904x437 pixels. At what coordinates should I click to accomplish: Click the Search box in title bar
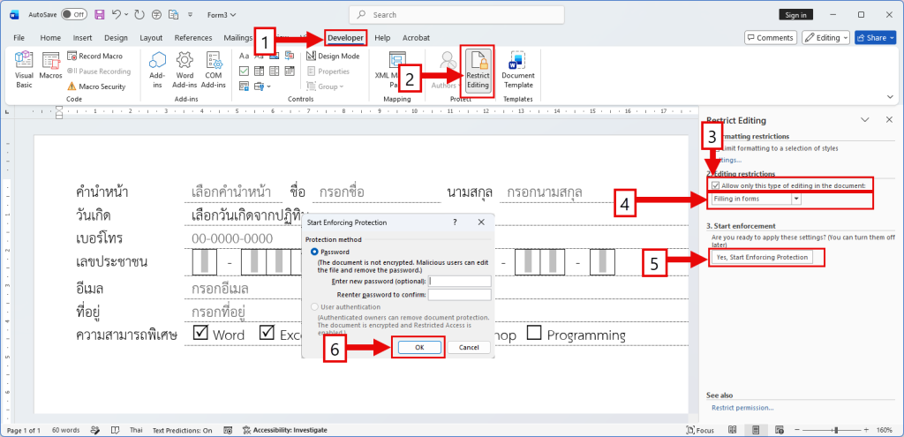click(456, 15)
